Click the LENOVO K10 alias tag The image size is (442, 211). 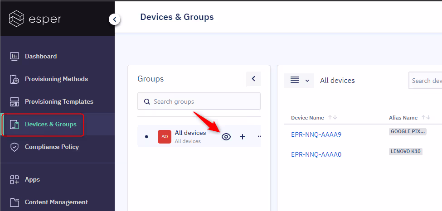406,152
